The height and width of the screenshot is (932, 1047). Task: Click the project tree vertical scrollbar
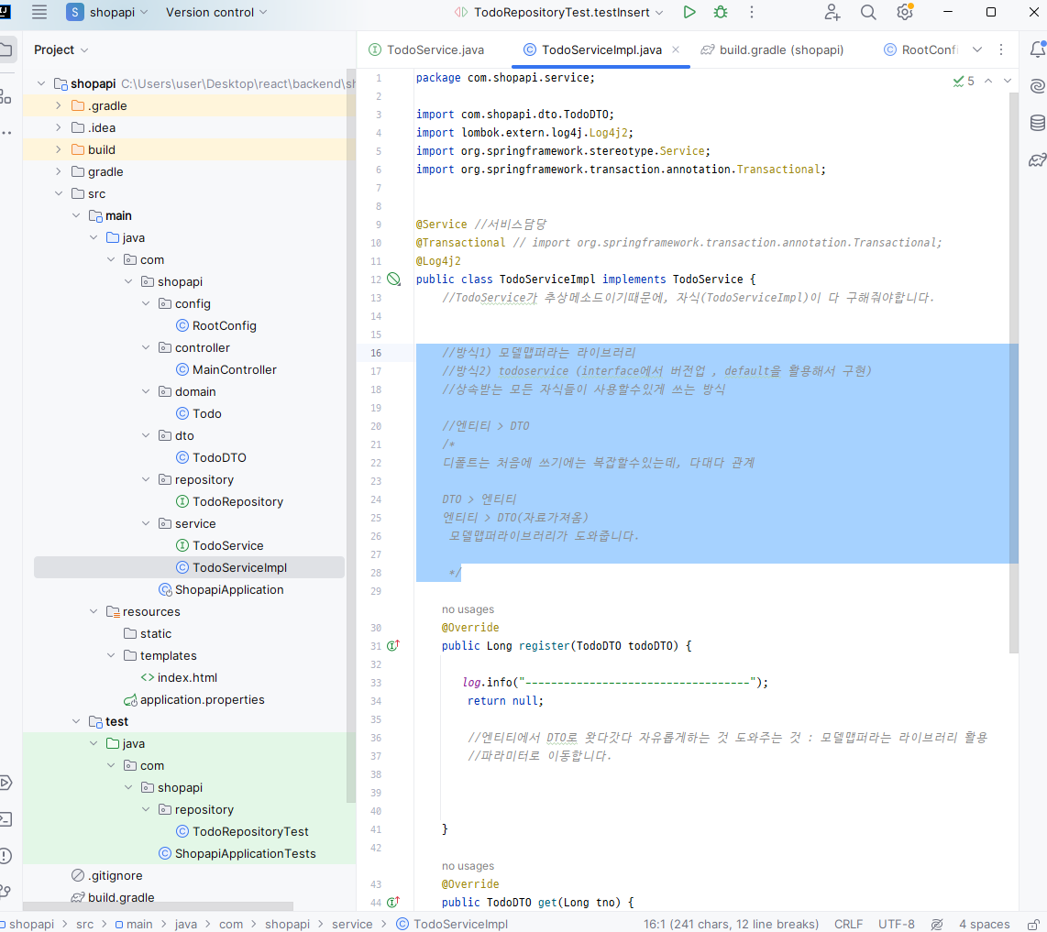point(351,434)
